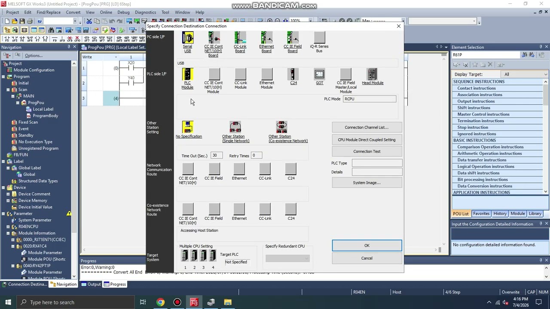
Task: Choose Other Station (Single Network) icon
Action: (235, 127)
